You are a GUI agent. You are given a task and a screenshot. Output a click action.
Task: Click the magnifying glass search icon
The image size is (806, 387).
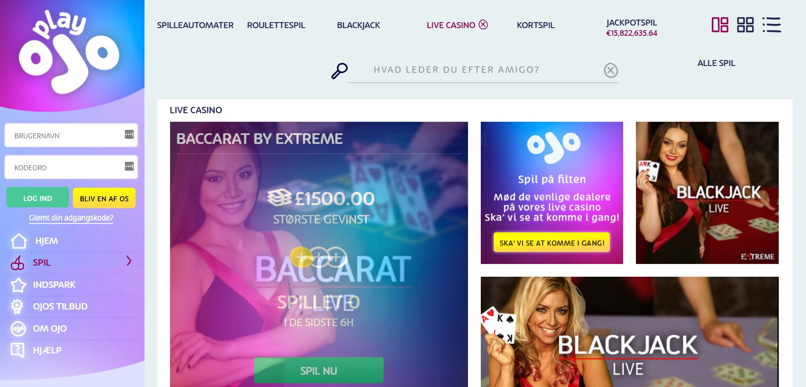(340, 71)
